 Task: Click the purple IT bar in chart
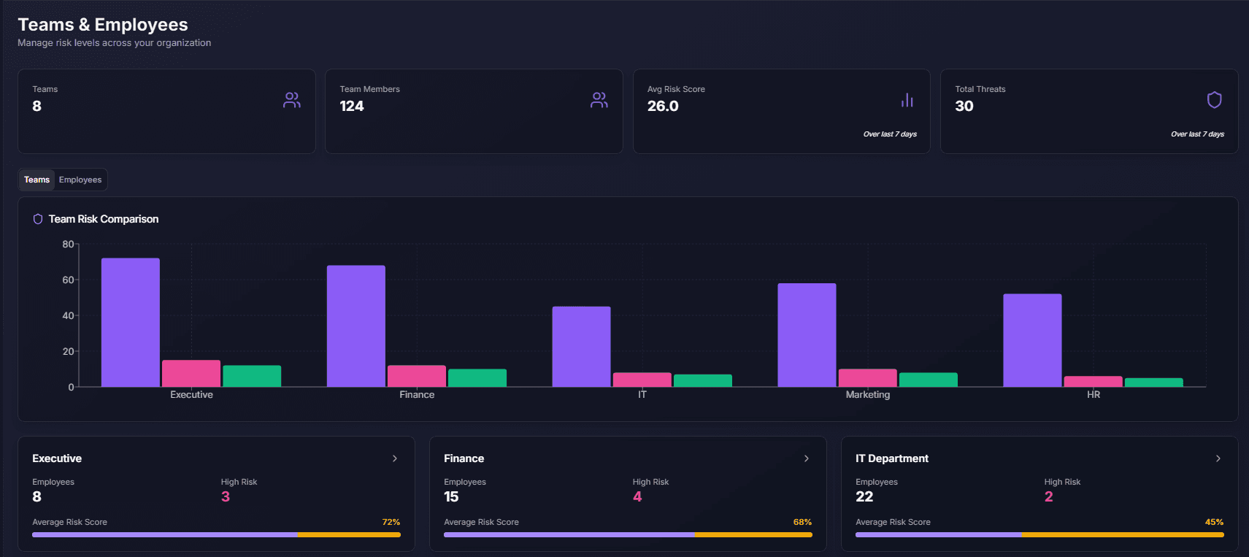pos(582,347)
